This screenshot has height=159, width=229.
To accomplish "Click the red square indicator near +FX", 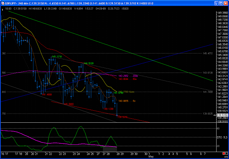I will tap(224, 154).
